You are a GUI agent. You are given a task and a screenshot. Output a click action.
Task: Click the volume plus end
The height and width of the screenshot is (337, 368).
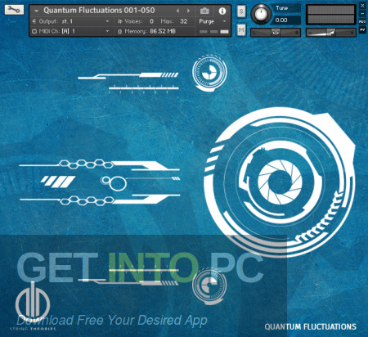point(352,33)
